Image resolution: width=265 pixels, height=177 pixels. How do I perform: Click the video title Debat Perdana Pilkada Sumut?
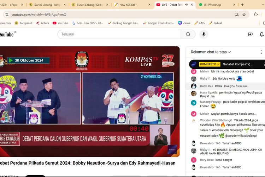point(88,163)
